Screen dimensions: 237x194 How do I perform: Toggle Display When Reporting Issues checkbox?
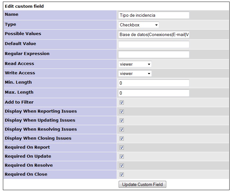point(122,112)
